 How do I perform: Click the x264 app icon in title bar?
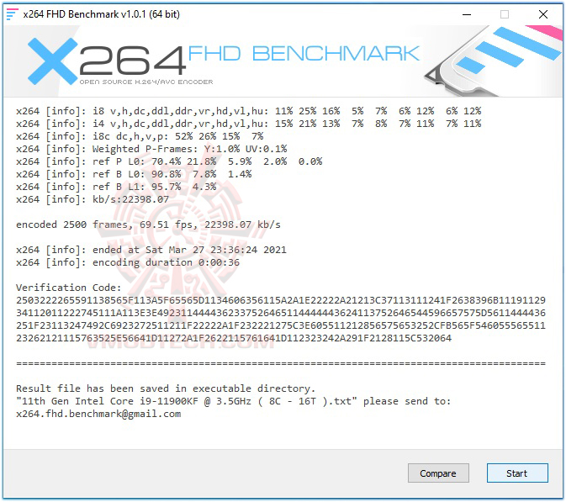[x=12, y=14]
